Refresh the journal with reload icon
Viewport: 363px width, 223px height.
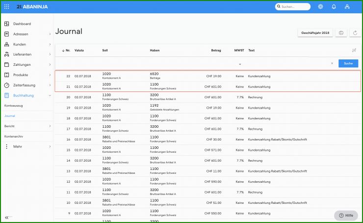click(x=355, y=33)
